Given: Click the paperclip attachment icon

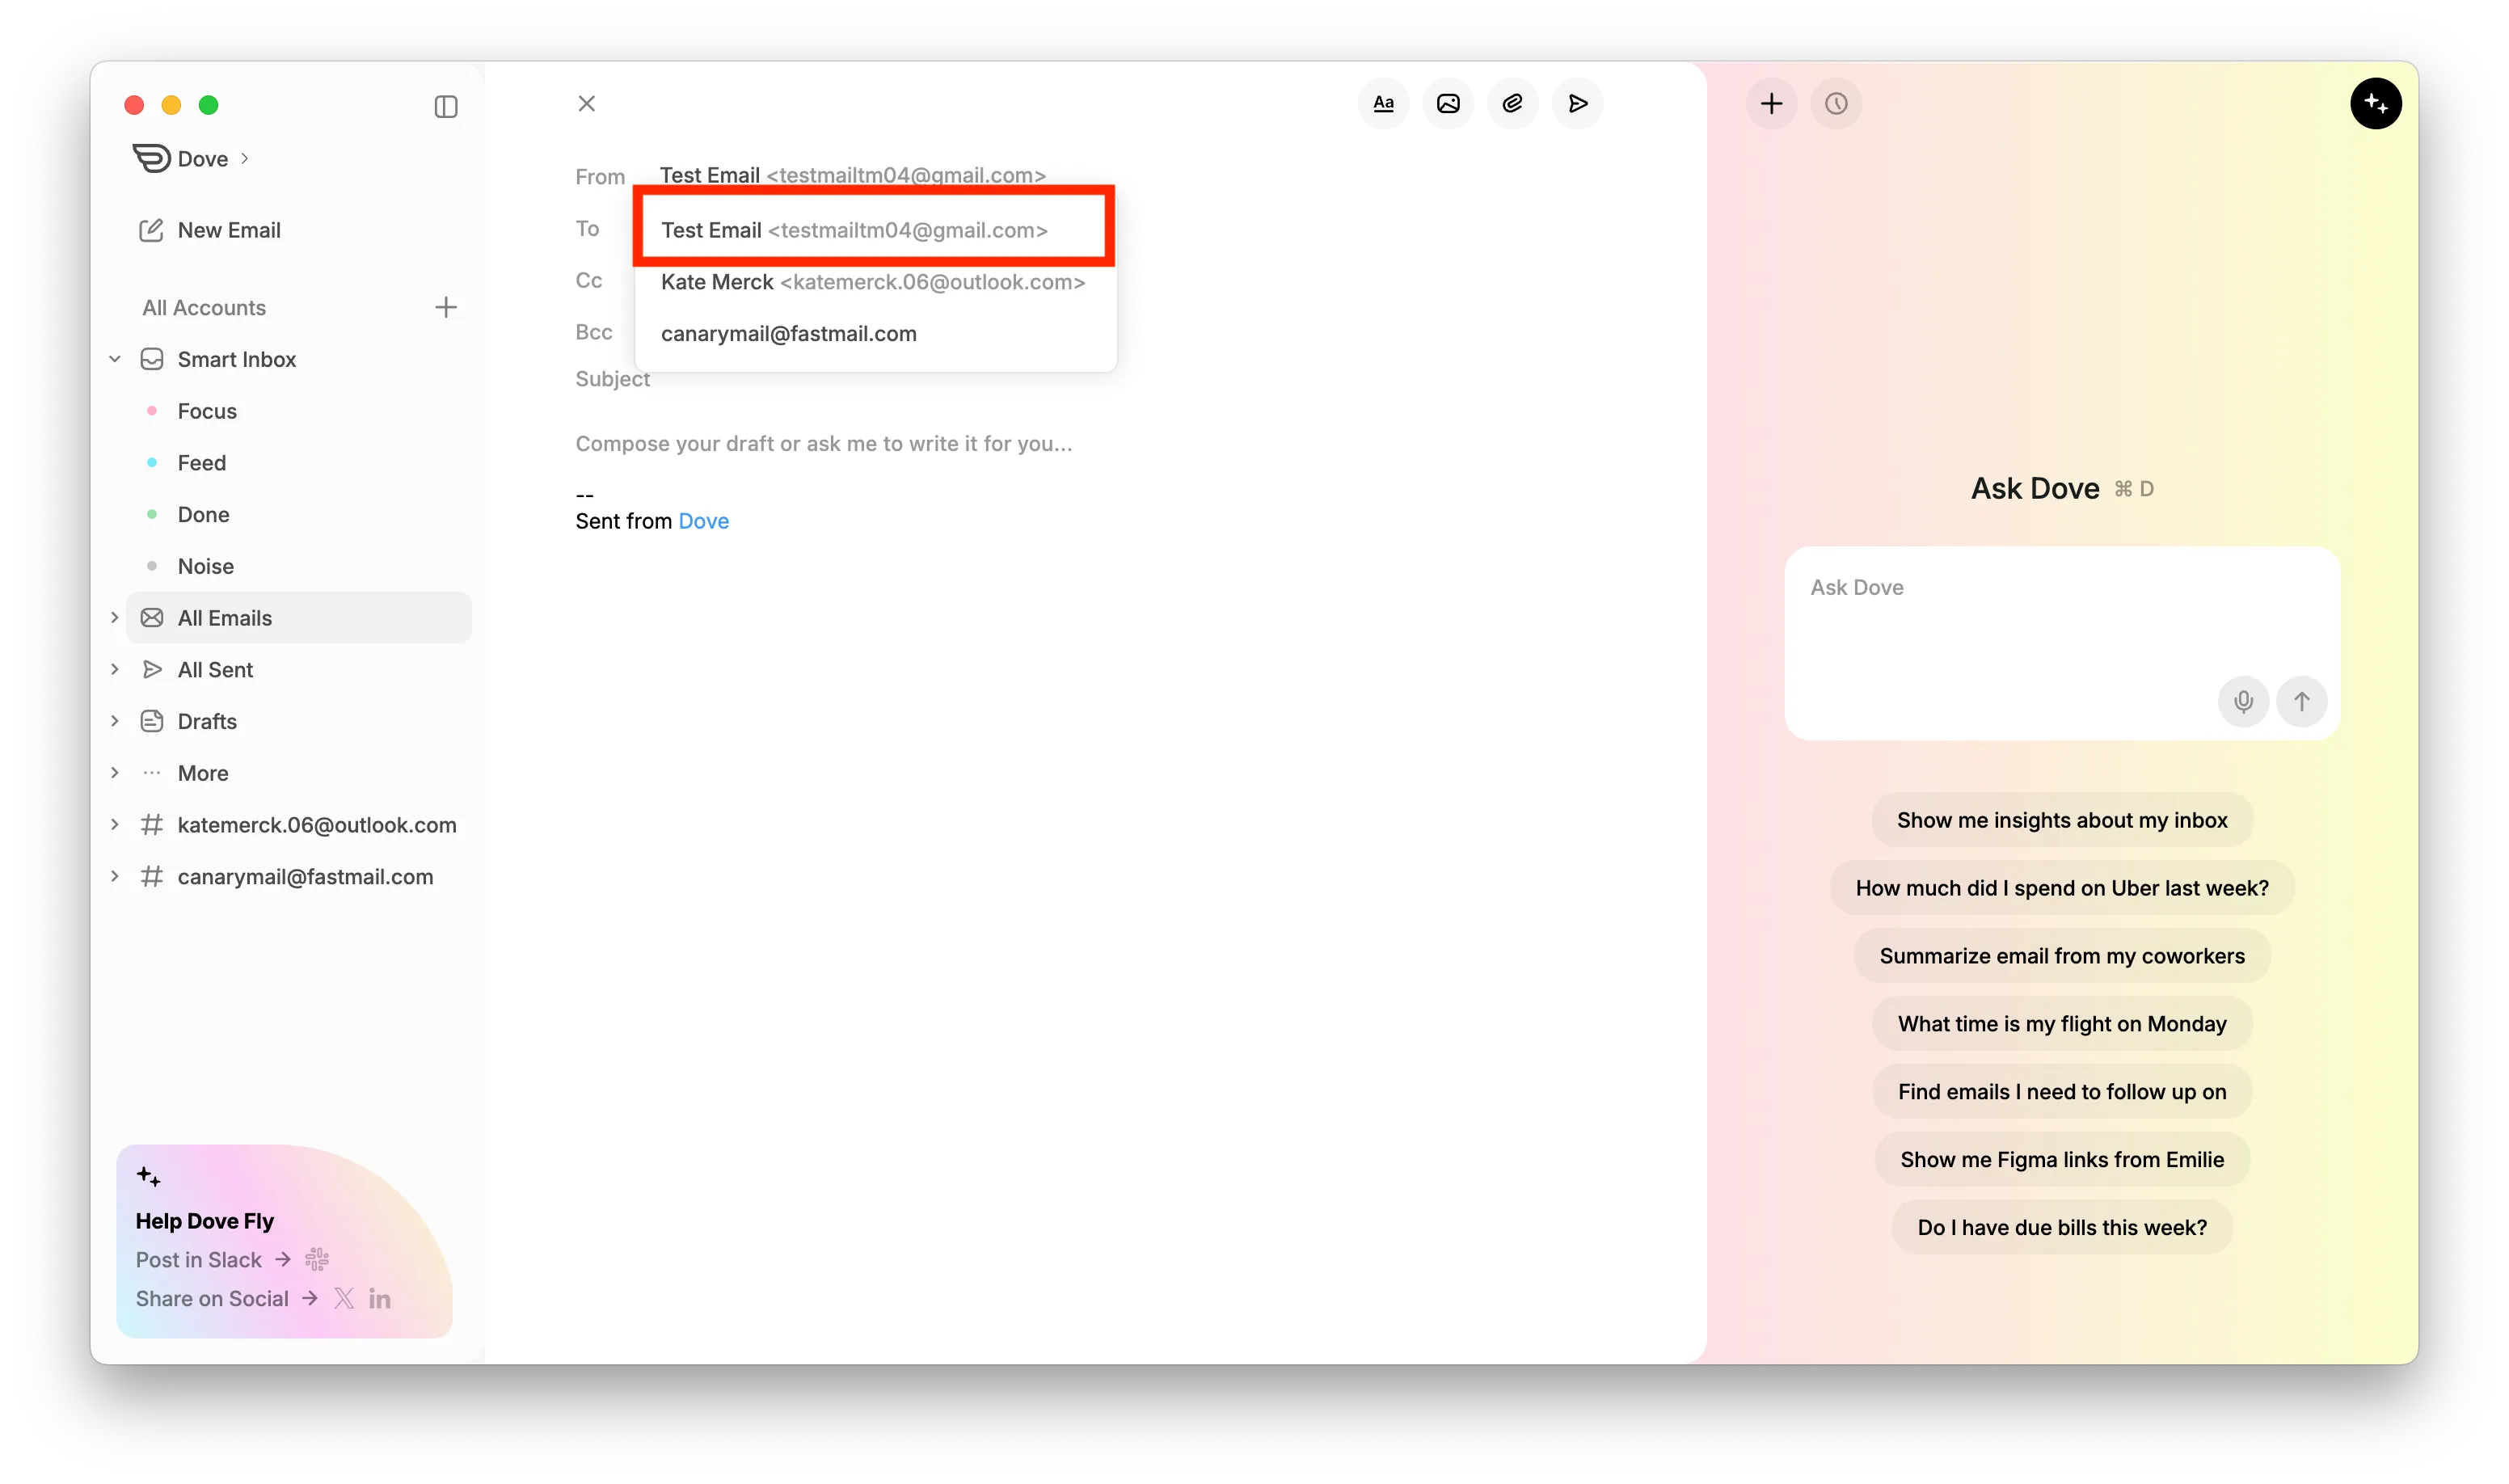Looking at the screenshot, I should click(x=1512, y=104).
